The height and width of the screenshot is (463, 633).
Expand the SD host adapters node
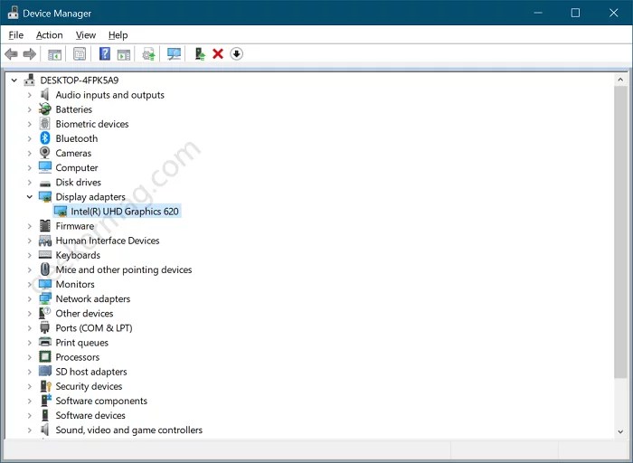click(30, 372)
